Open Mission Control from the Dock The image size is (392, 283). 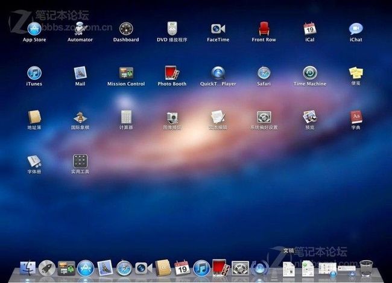point(66,269)
